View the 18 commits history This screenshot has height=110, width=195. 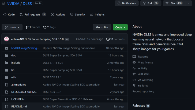tap(115, 39)
